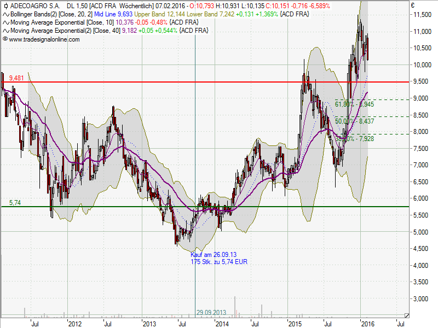Click the Upper Band 12,144 value

coord(160,14)
